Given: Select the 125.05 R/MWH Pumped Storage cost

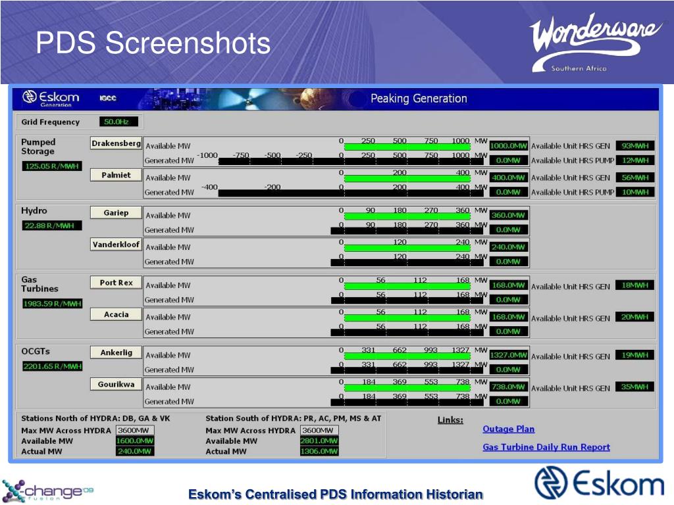Looking at the screenshot, I should (52, 166).
